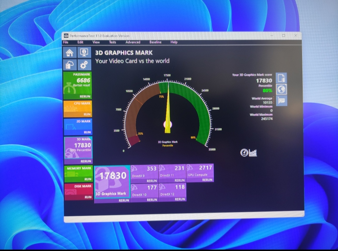Open the Advanced menu
The image size is (338, 251).
click(133, 42)
